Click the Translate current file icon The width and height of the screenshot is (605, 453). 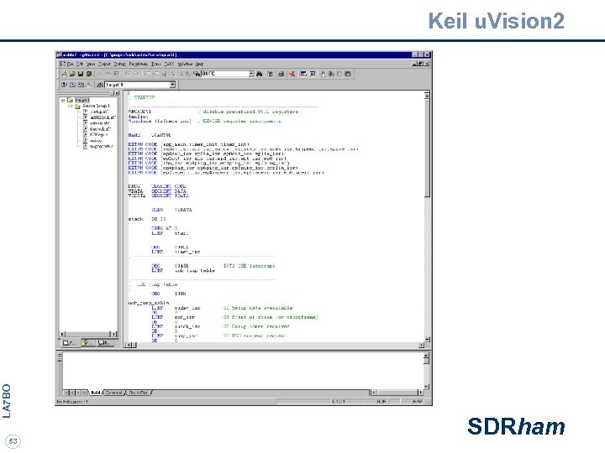click(64, 85)
